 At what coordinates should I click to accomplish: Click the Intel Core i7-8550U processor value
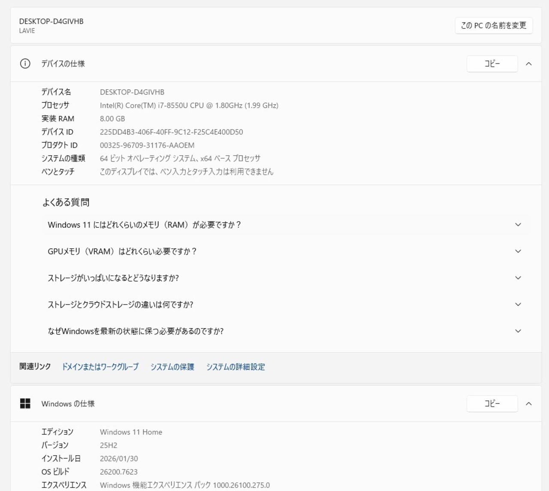(189, 105)
